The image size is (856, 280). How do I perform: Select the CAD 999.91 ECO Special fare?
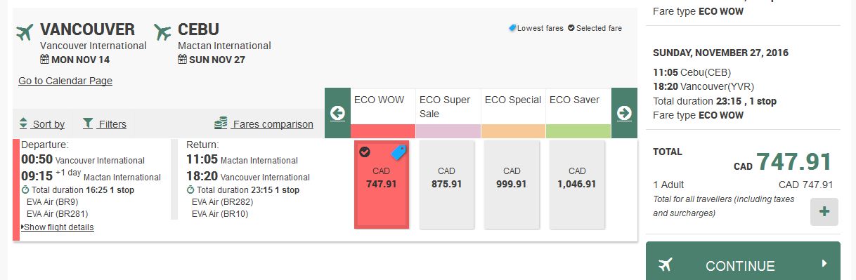[512, 184]
